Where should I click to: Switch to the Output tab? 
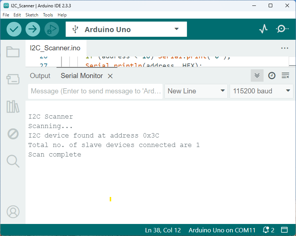(40, 76)
